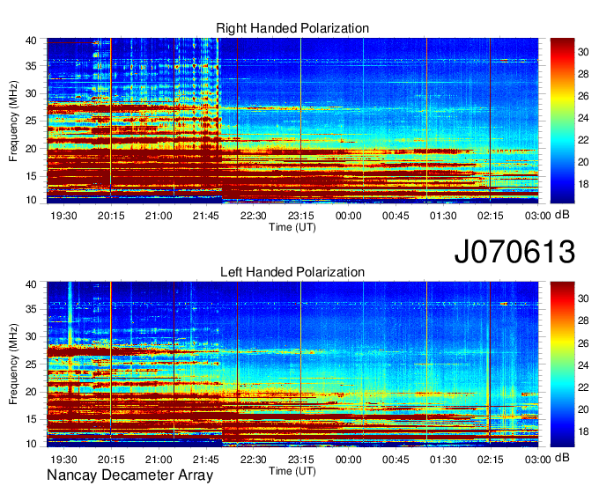Click the 18 dB label on Right Handed color bar
599x486 pixels.
(583, 184)
